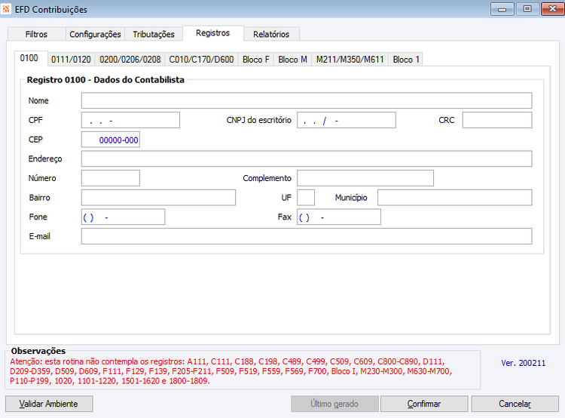Minimize the EFD Contribuições window
This screenshot has height=418, width=565.
coord(502,9)
